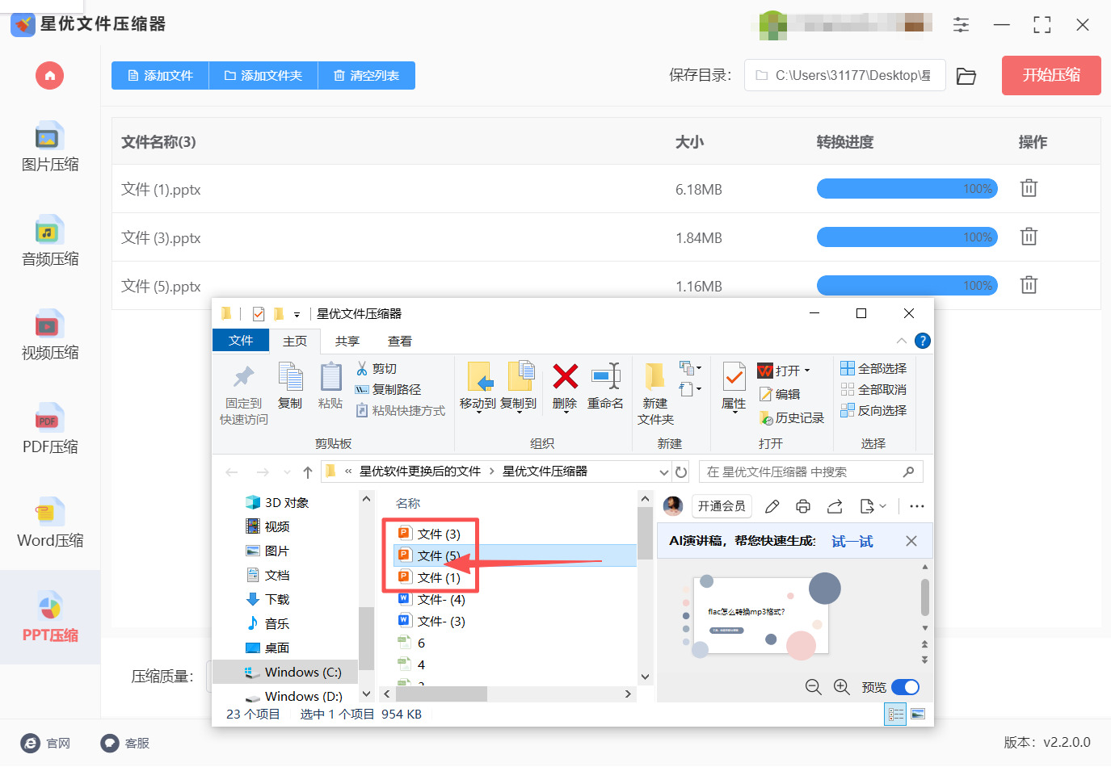Screen dimensions: 1111x767
Task: Click 复制 in the Explorer clipboard group
Action: click(x=290, y=386)
